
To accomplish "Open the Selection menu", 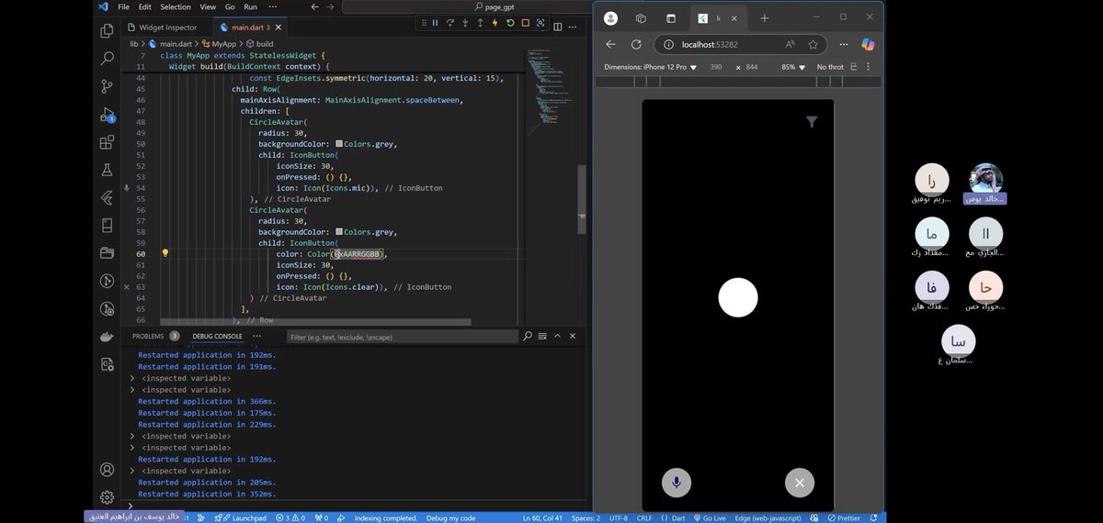I will coord(176,6).
